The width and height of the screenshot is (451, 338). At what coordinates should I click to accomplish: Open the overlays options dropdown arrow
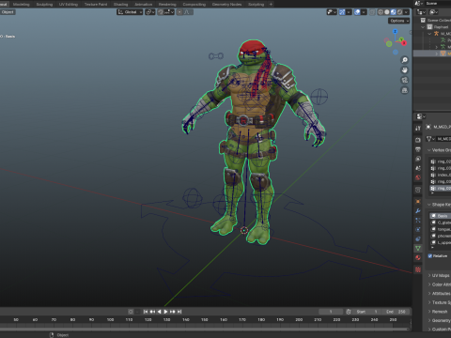point(364,12)
